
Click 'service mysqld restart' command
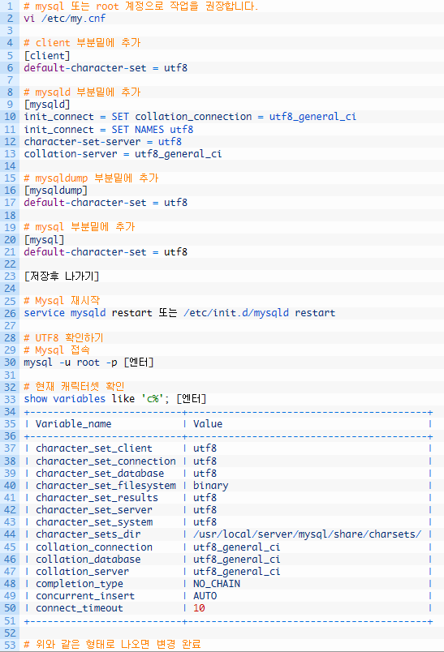(88, 313)
